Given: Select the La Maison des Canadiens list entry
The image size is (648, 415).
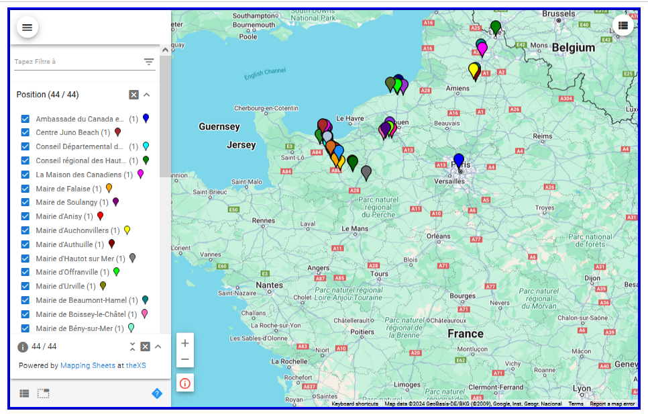Looking at the screenshot, I should click(x=78, y=175).
